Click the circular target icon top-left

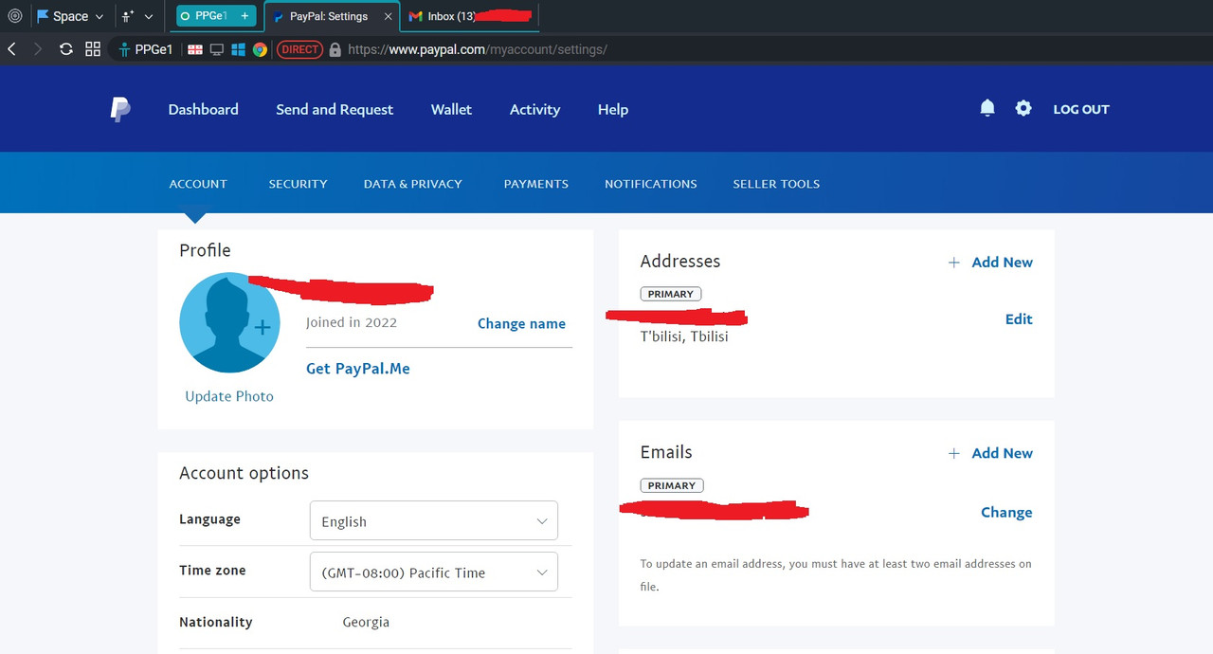tap(14, 16)
